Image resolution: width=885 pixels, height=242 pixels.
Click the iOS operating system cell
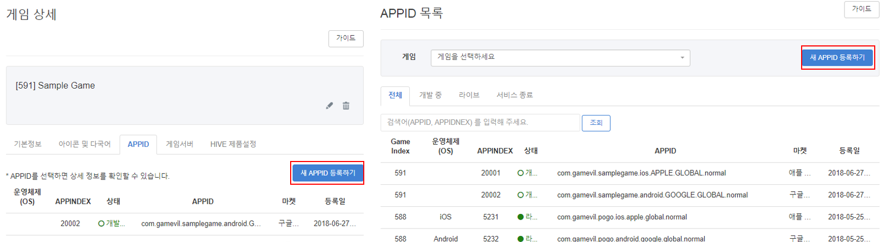point(445,217)
